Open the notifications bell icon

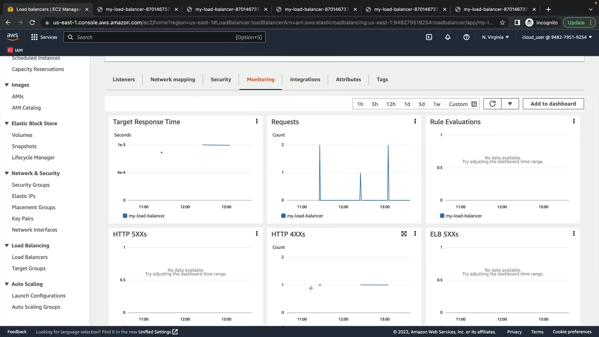pyautogui.click(x=448, y=37)
